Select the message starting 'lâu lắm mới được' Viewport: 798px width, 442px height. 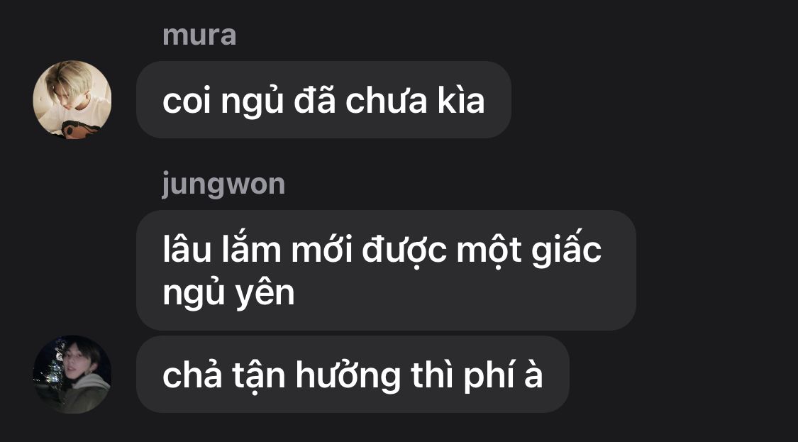point(387,270)
